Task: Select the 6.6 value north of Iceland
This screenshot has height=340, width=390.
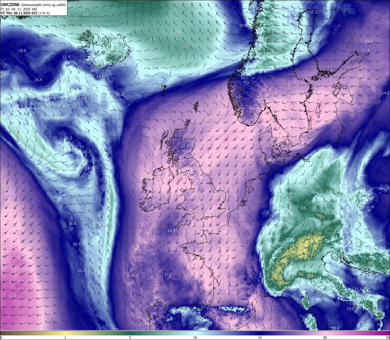Action: tap(86, 14)
